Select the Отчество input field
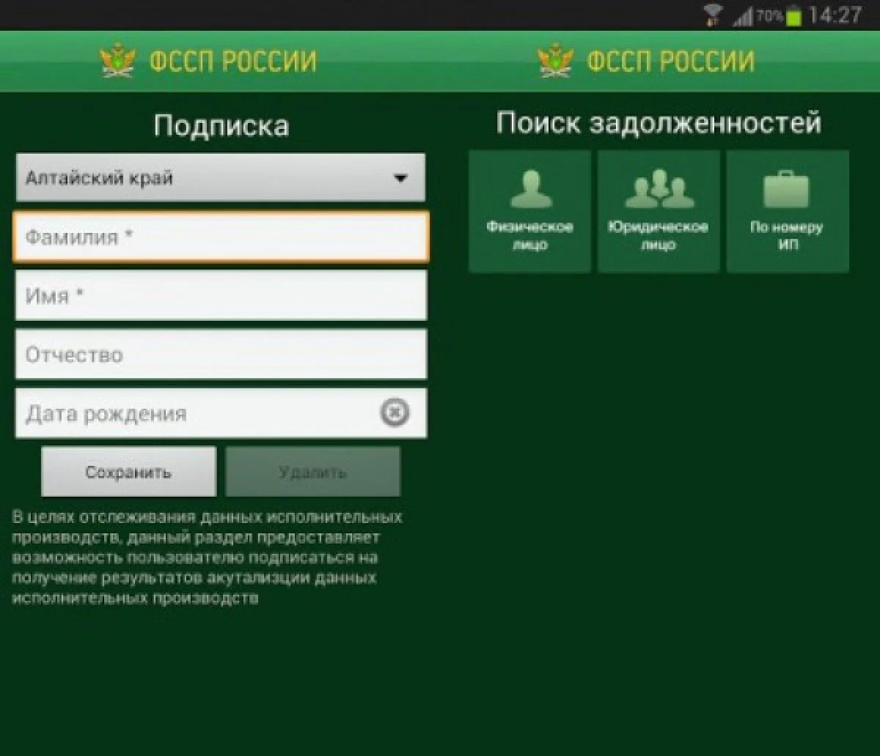Image resolution: width=880 pixels, height=756 pixels. tap(220, 355)
